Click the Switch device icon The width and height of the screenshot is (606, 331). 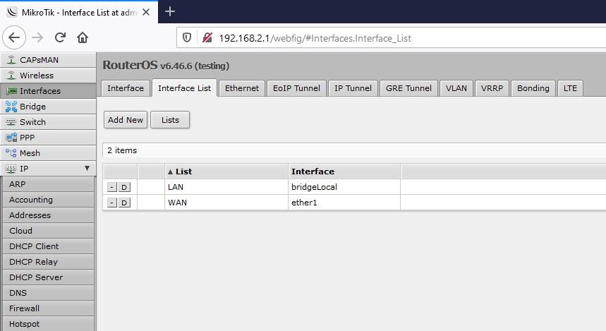click(x=11, y=122)
